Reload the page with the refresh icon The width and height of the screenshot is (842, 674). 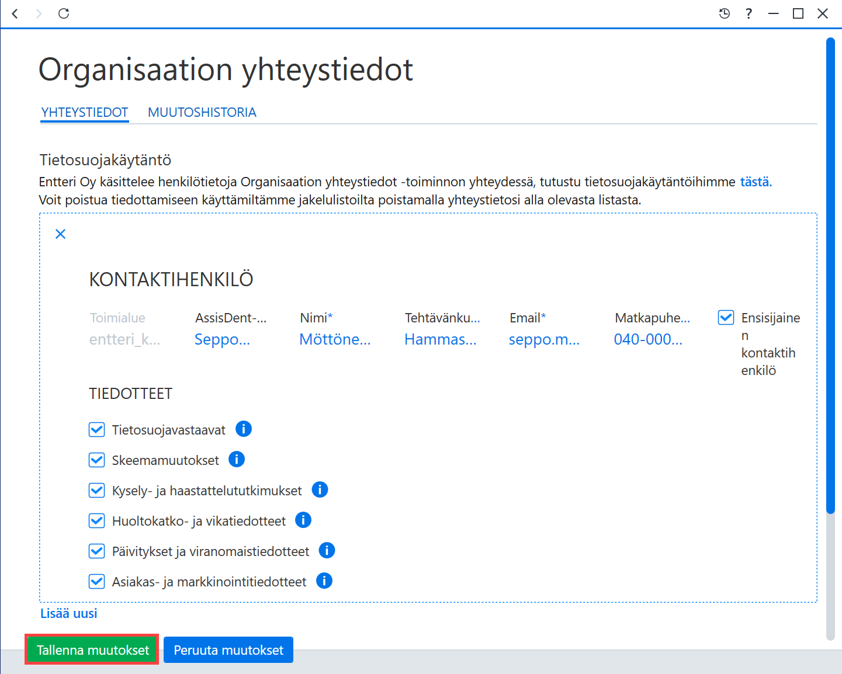[x=64, y=13]
